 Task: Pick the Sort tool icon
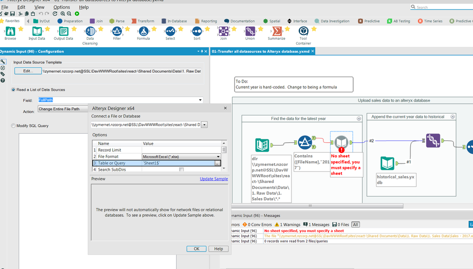(197, 31)
